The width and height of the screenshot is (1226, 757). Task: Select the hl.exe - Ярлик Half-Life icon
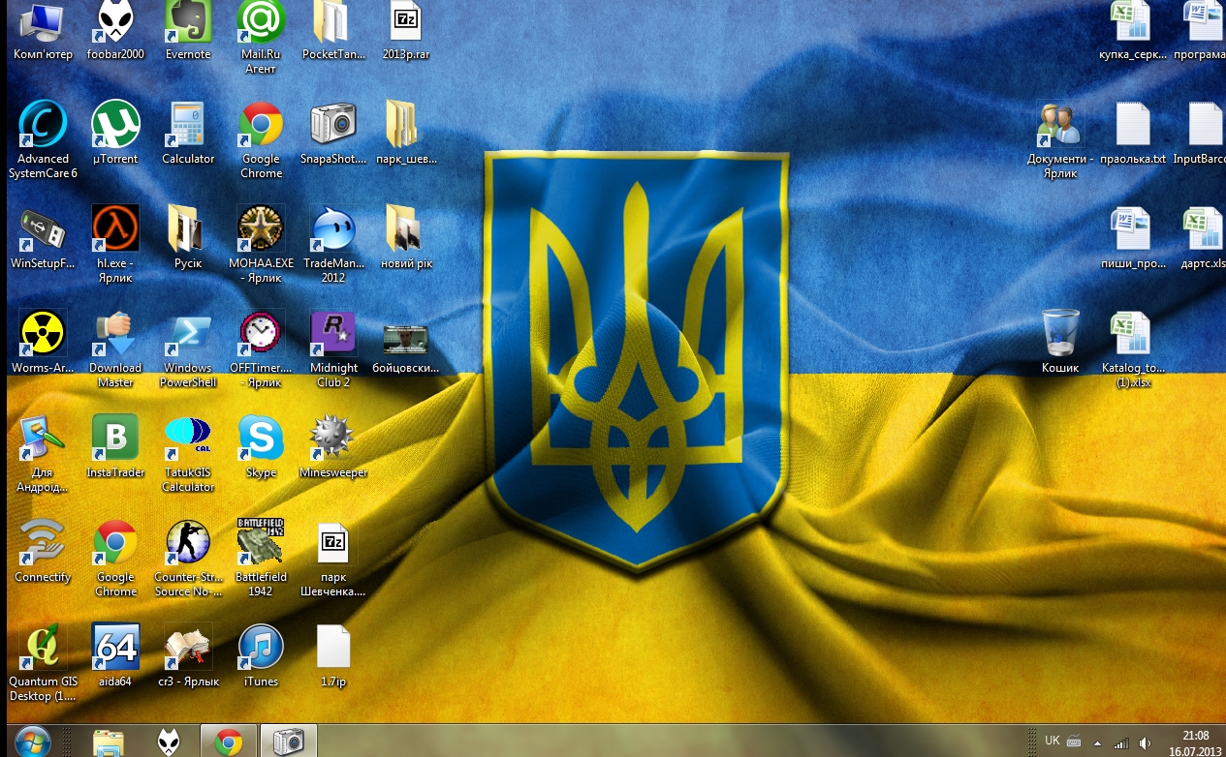click(115, 244)
